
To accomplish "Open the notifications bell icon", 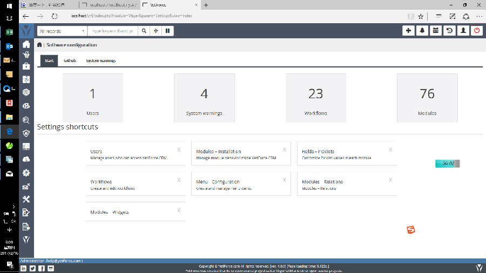I will click(x=422, y=31).
